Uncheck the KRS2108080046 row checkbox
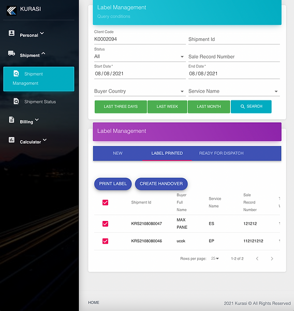Screen dimensions: 294x311 click(x=106, y=241)
